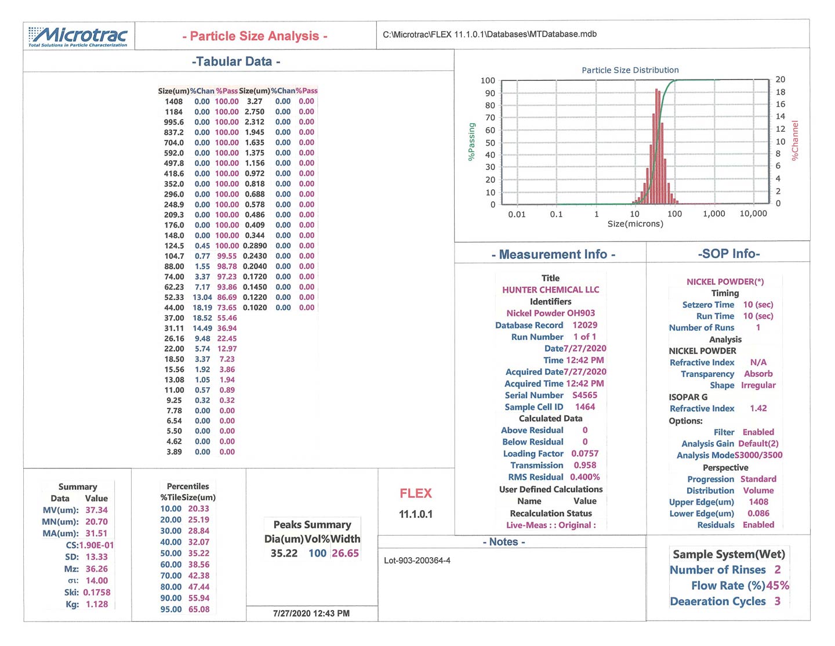Click the Tabular Data section header
The image size is (835, 646).
(236, 62)
